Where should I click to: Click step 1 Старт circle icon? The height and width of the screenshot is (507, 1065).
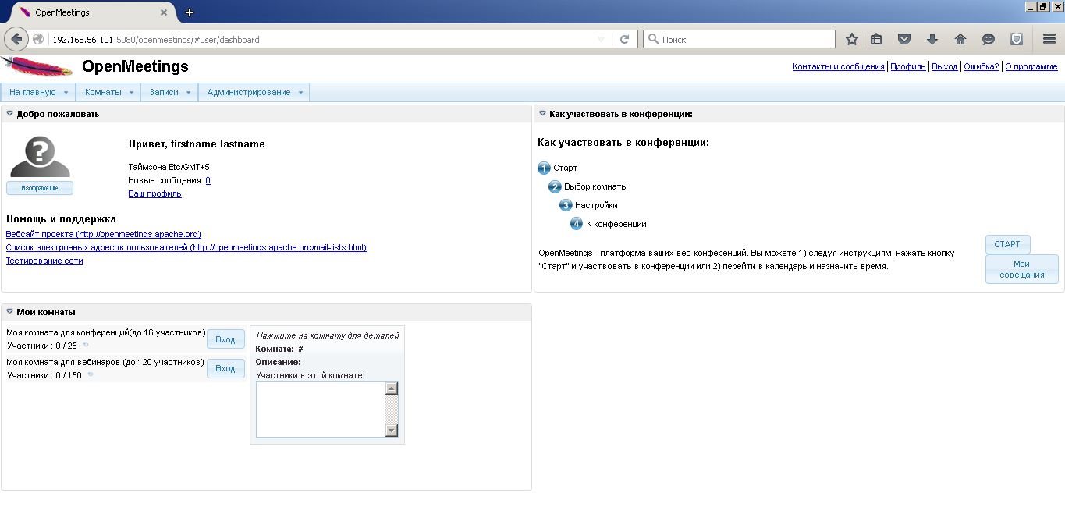(545, 168)
